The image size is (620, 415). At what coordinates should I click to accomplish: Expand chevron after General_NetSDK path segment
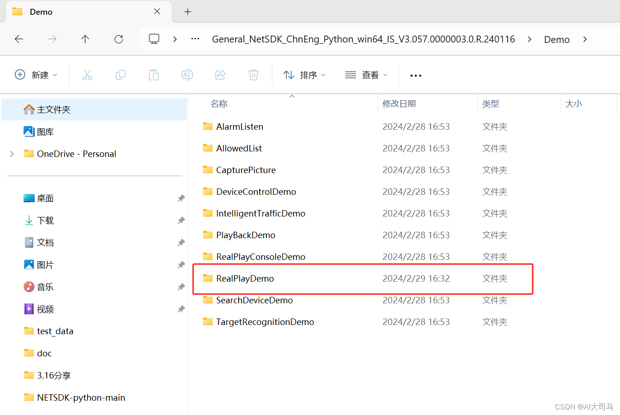529,39
